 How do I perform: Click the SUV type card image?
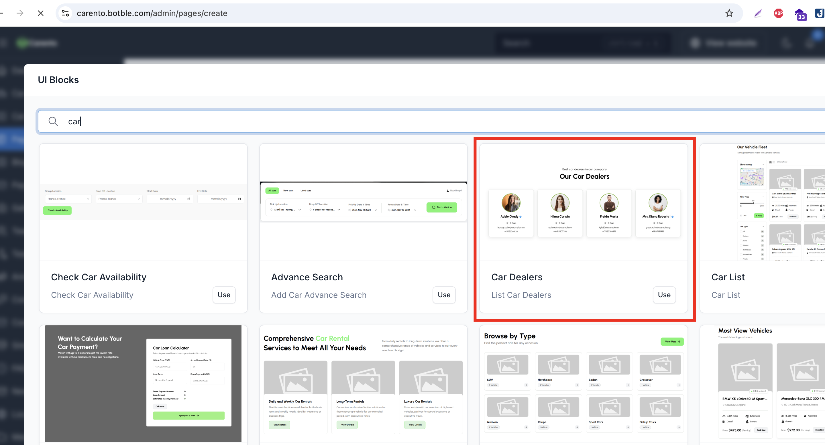[x=508, y=365]
